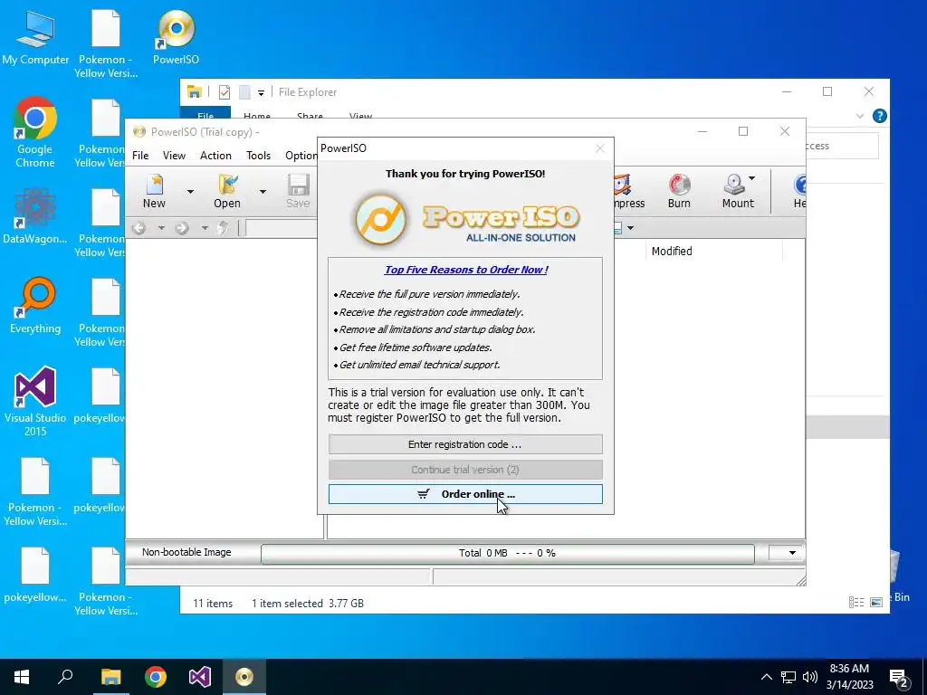The height and width of the screenshot is (695, 927).
Task: Close the PowerISO trial dialog
Action: pos(599,148)
